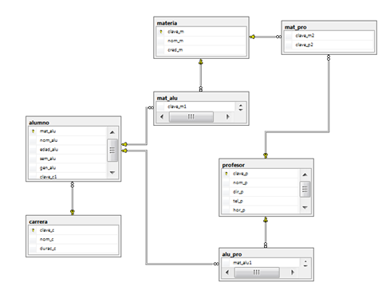386x302 pixels.
Task: Select the carrera table title bar
Action: click(73, 222)
